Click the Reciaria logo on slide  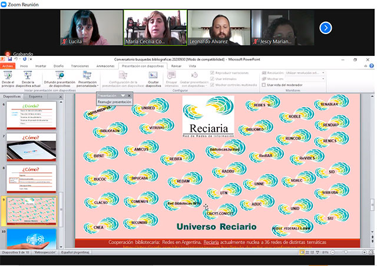(x=208, y=117)
